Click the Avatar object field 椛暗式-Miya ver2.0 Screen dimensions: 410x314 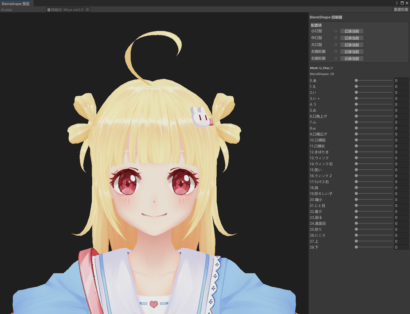click(x=67, y=10)
